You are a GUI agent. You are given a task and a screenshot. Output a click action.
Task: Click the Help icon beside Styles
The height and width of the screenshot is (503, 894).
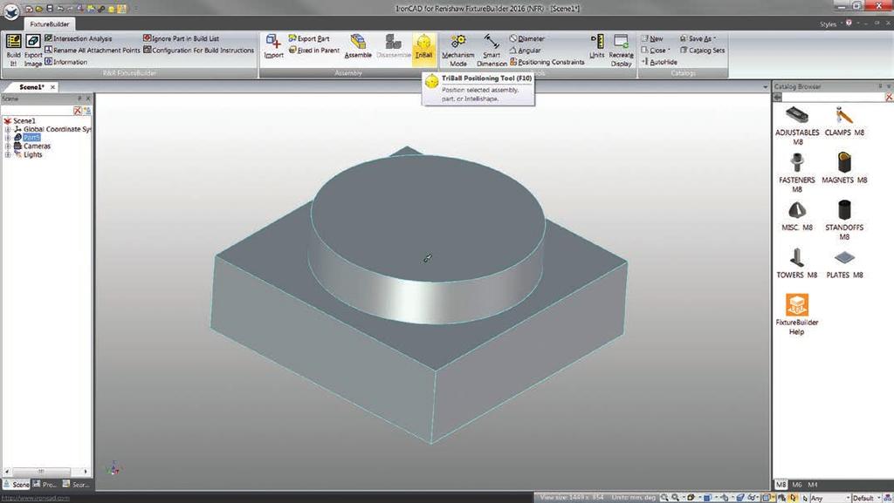pos(849,24)
